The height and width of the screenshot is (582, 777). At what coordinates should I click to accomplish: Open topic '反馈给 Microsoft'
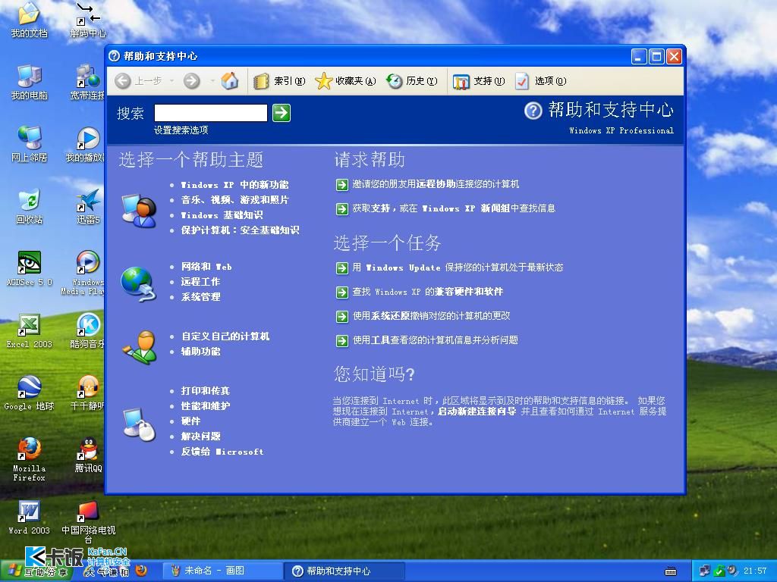tap(222, 452)
